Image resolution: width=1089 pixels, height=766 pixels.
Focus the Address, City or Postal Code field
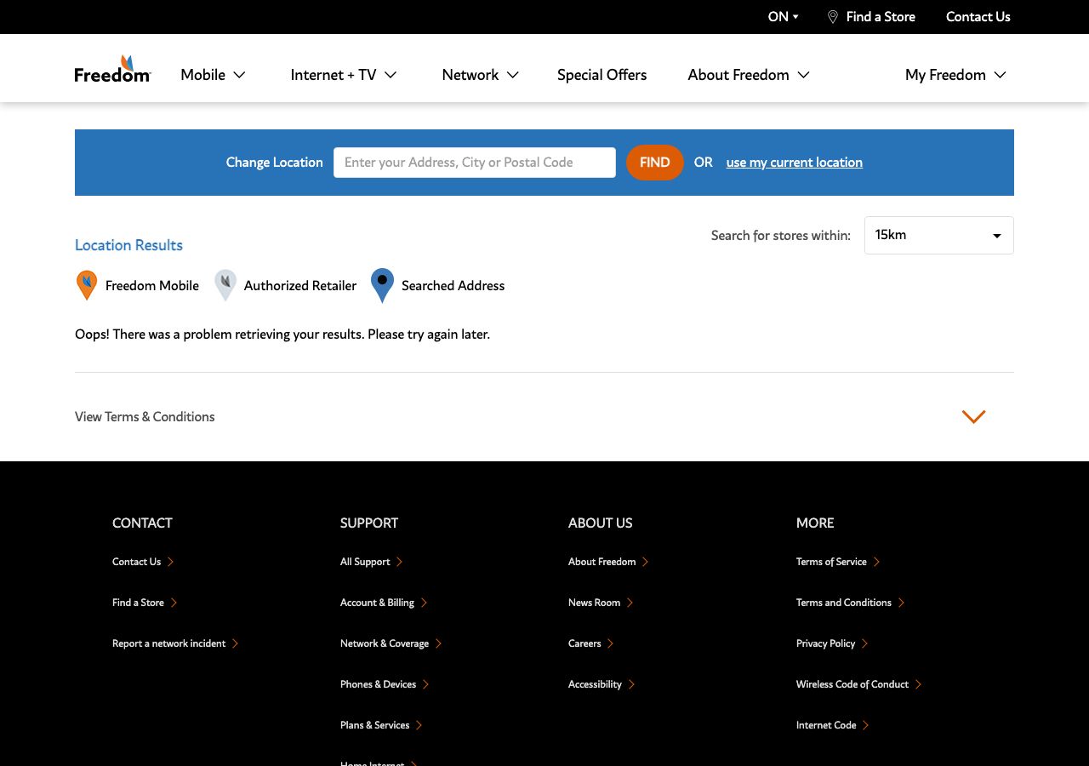[475, 163]
